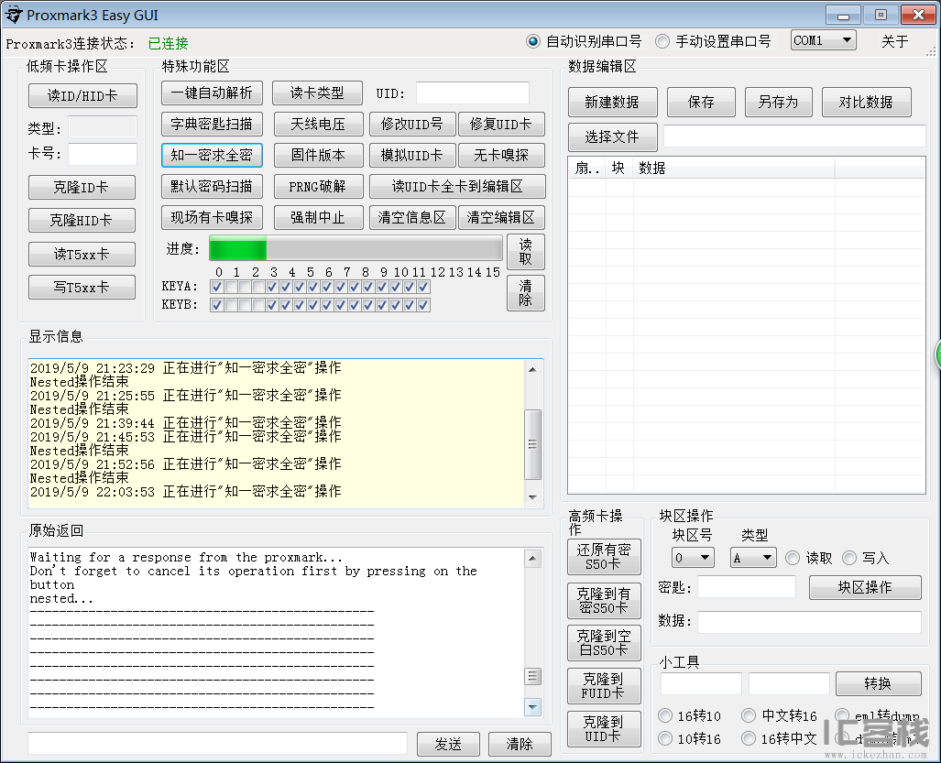Click 现场有卡嗅探 button
Viewport: 941px width, 763px height.
[x=212, y=218]
